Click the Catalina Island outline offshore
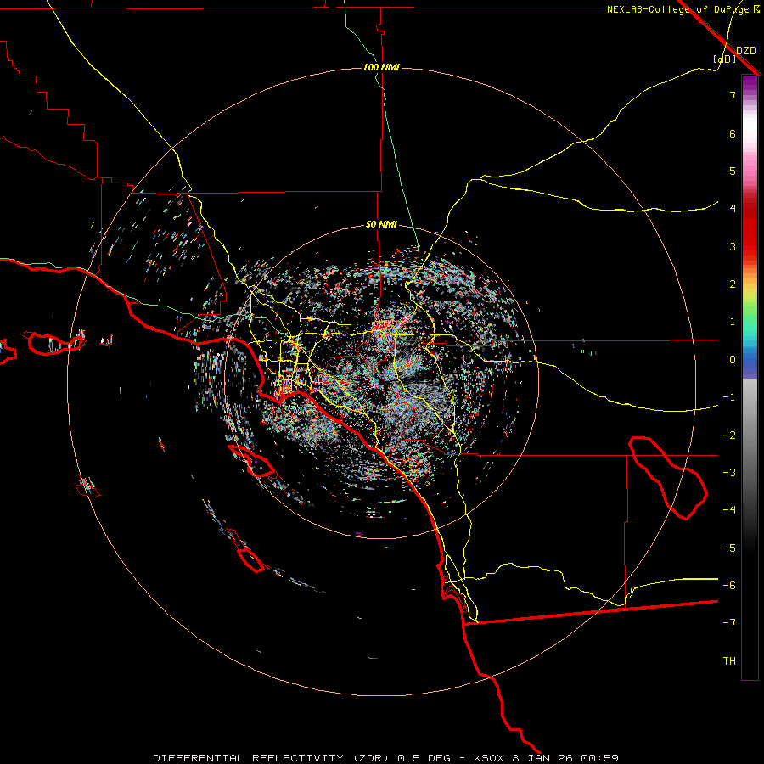 (x=252, y=461)
